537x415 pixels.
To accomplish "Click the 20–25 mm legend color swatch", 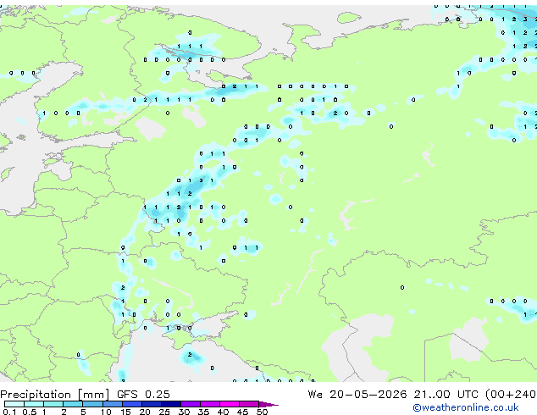I will (152, 404).
